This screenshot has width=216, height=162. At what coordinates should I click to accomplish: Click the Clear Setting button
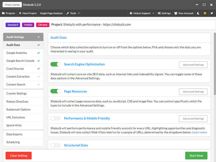[19, 156]
